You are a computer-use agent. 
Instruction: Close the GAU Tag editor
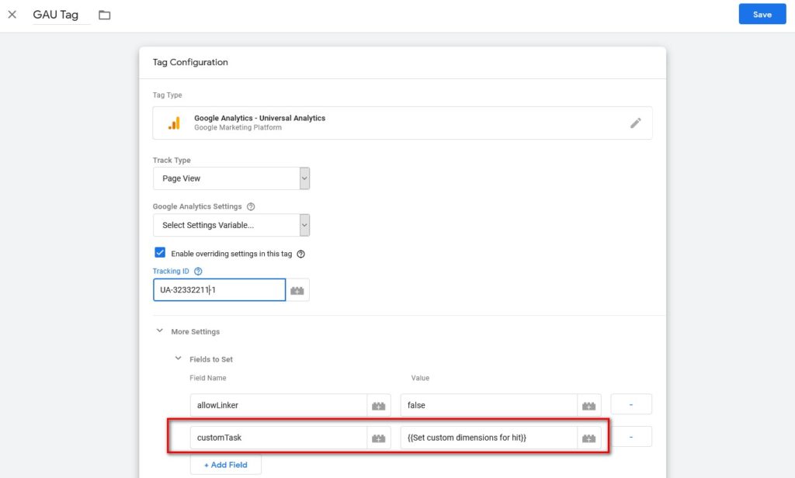pos(12,15)
